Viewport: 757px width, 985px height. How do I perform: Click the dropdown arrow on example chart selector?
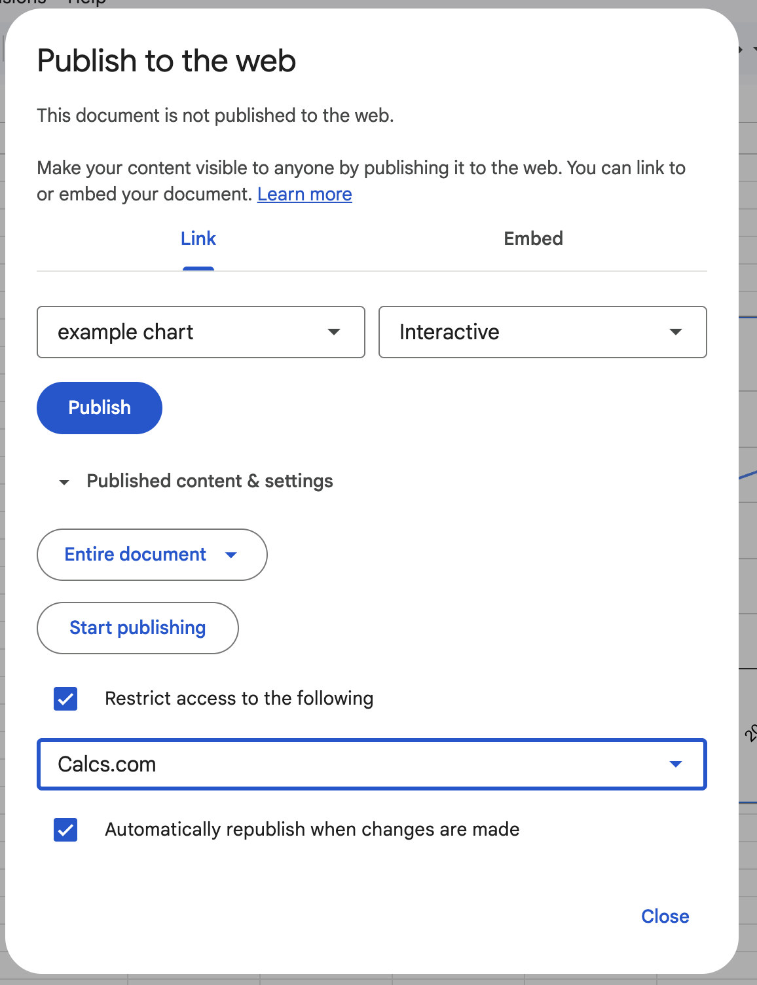(334, 332)
